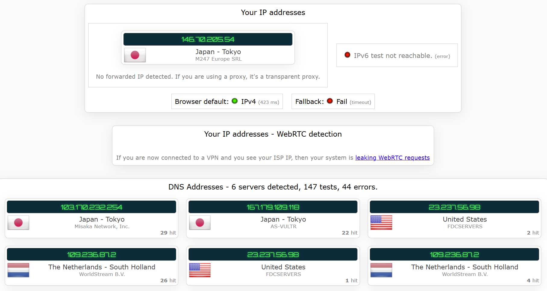Click Netherlands flag in the 4 hit WorldStream card
Viewport: 547px width, 291px height.
[381, 270]
